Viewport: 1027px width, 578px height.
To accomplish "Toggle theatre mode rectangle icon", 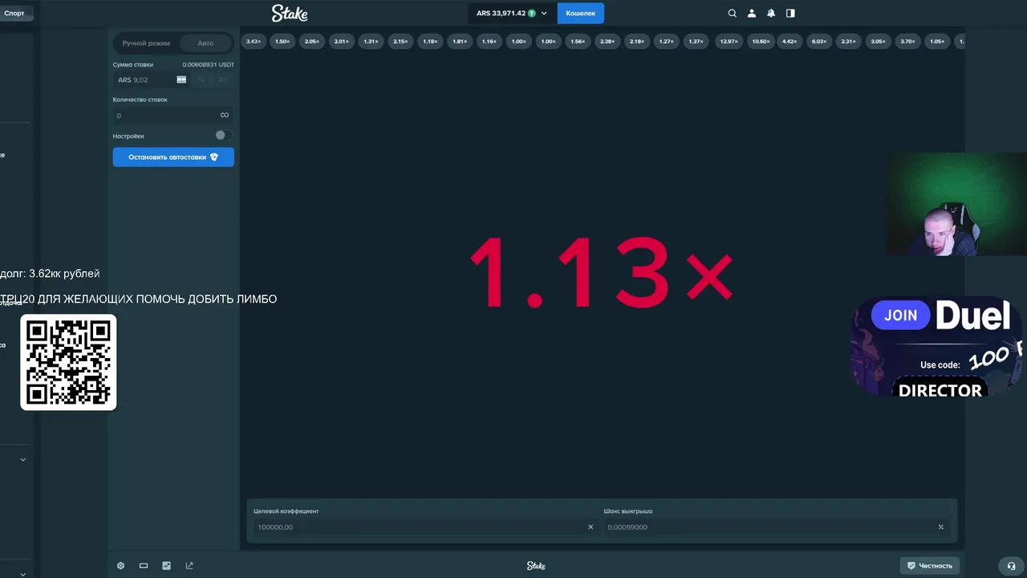I will 144,565.
